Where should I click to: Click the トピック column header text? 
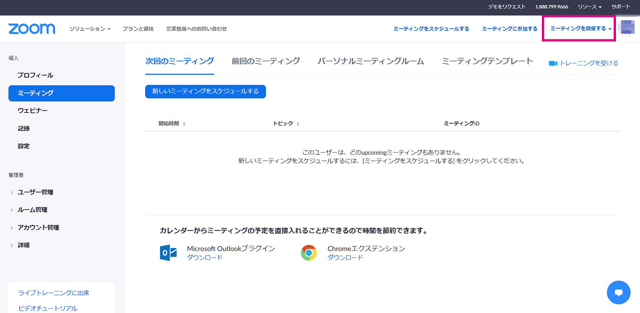click(x=283, y=123)
